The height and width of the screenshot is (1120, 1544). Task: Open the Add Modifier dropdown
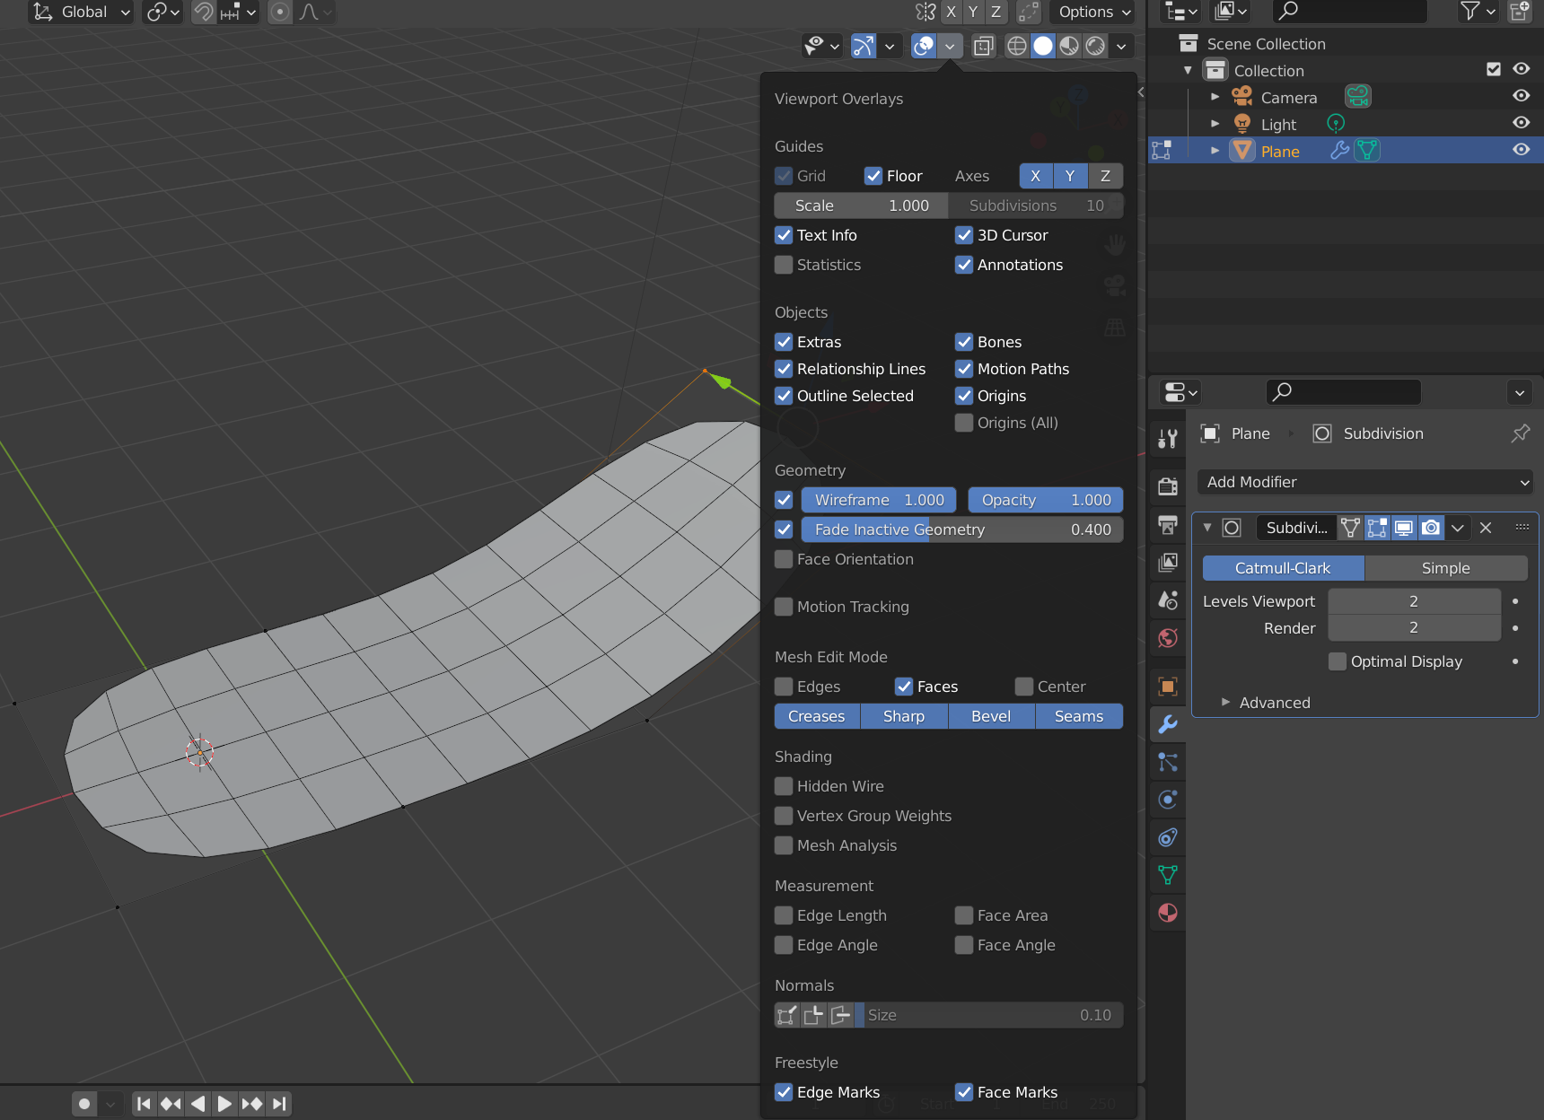click(x=1364, y=482)
